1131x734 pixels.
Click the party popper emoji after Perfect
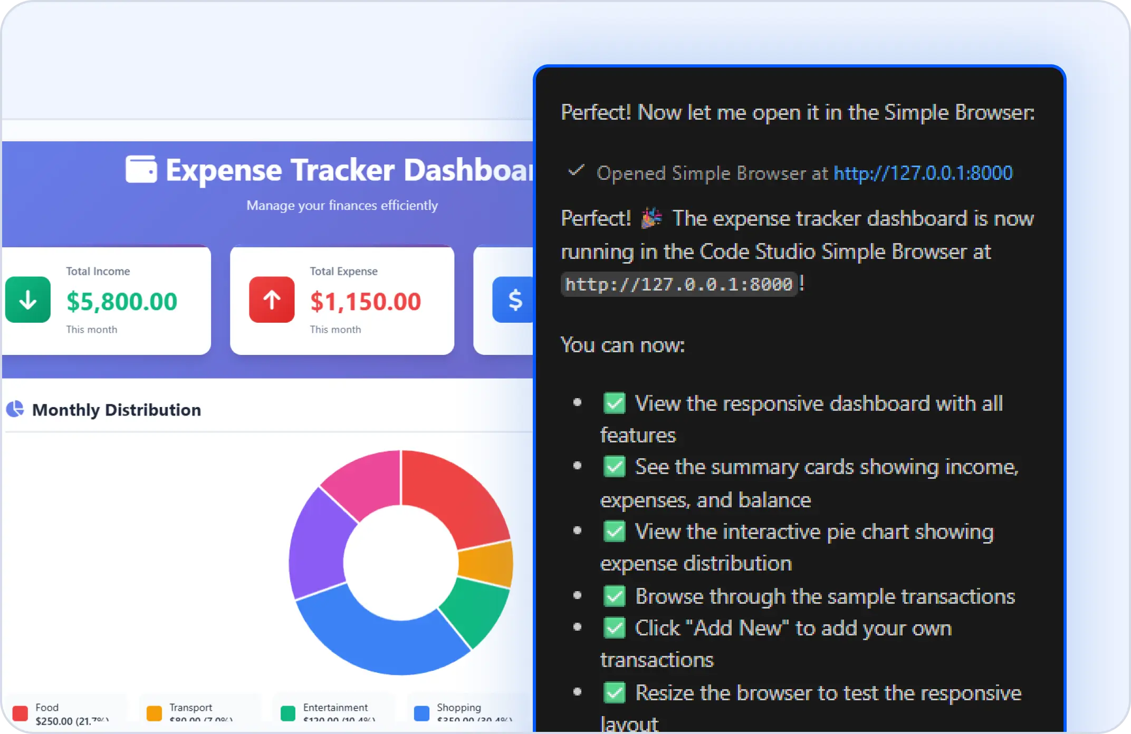pos(651,218)
